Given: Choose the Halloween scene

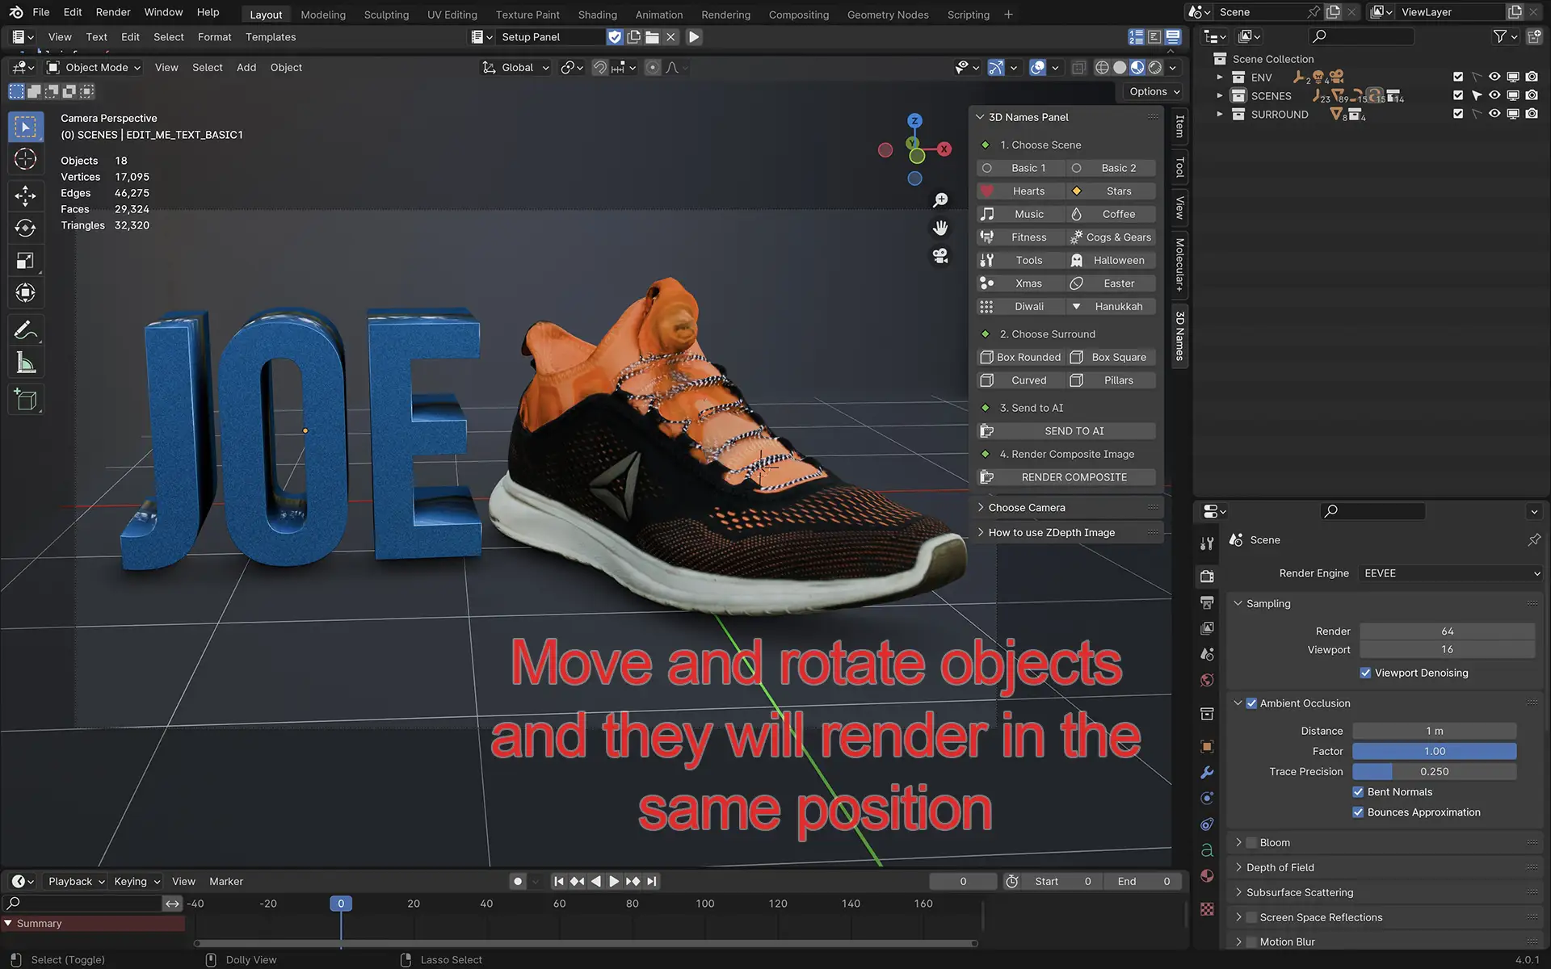Looking at the screenshot, I should [x=1112, y=261].
